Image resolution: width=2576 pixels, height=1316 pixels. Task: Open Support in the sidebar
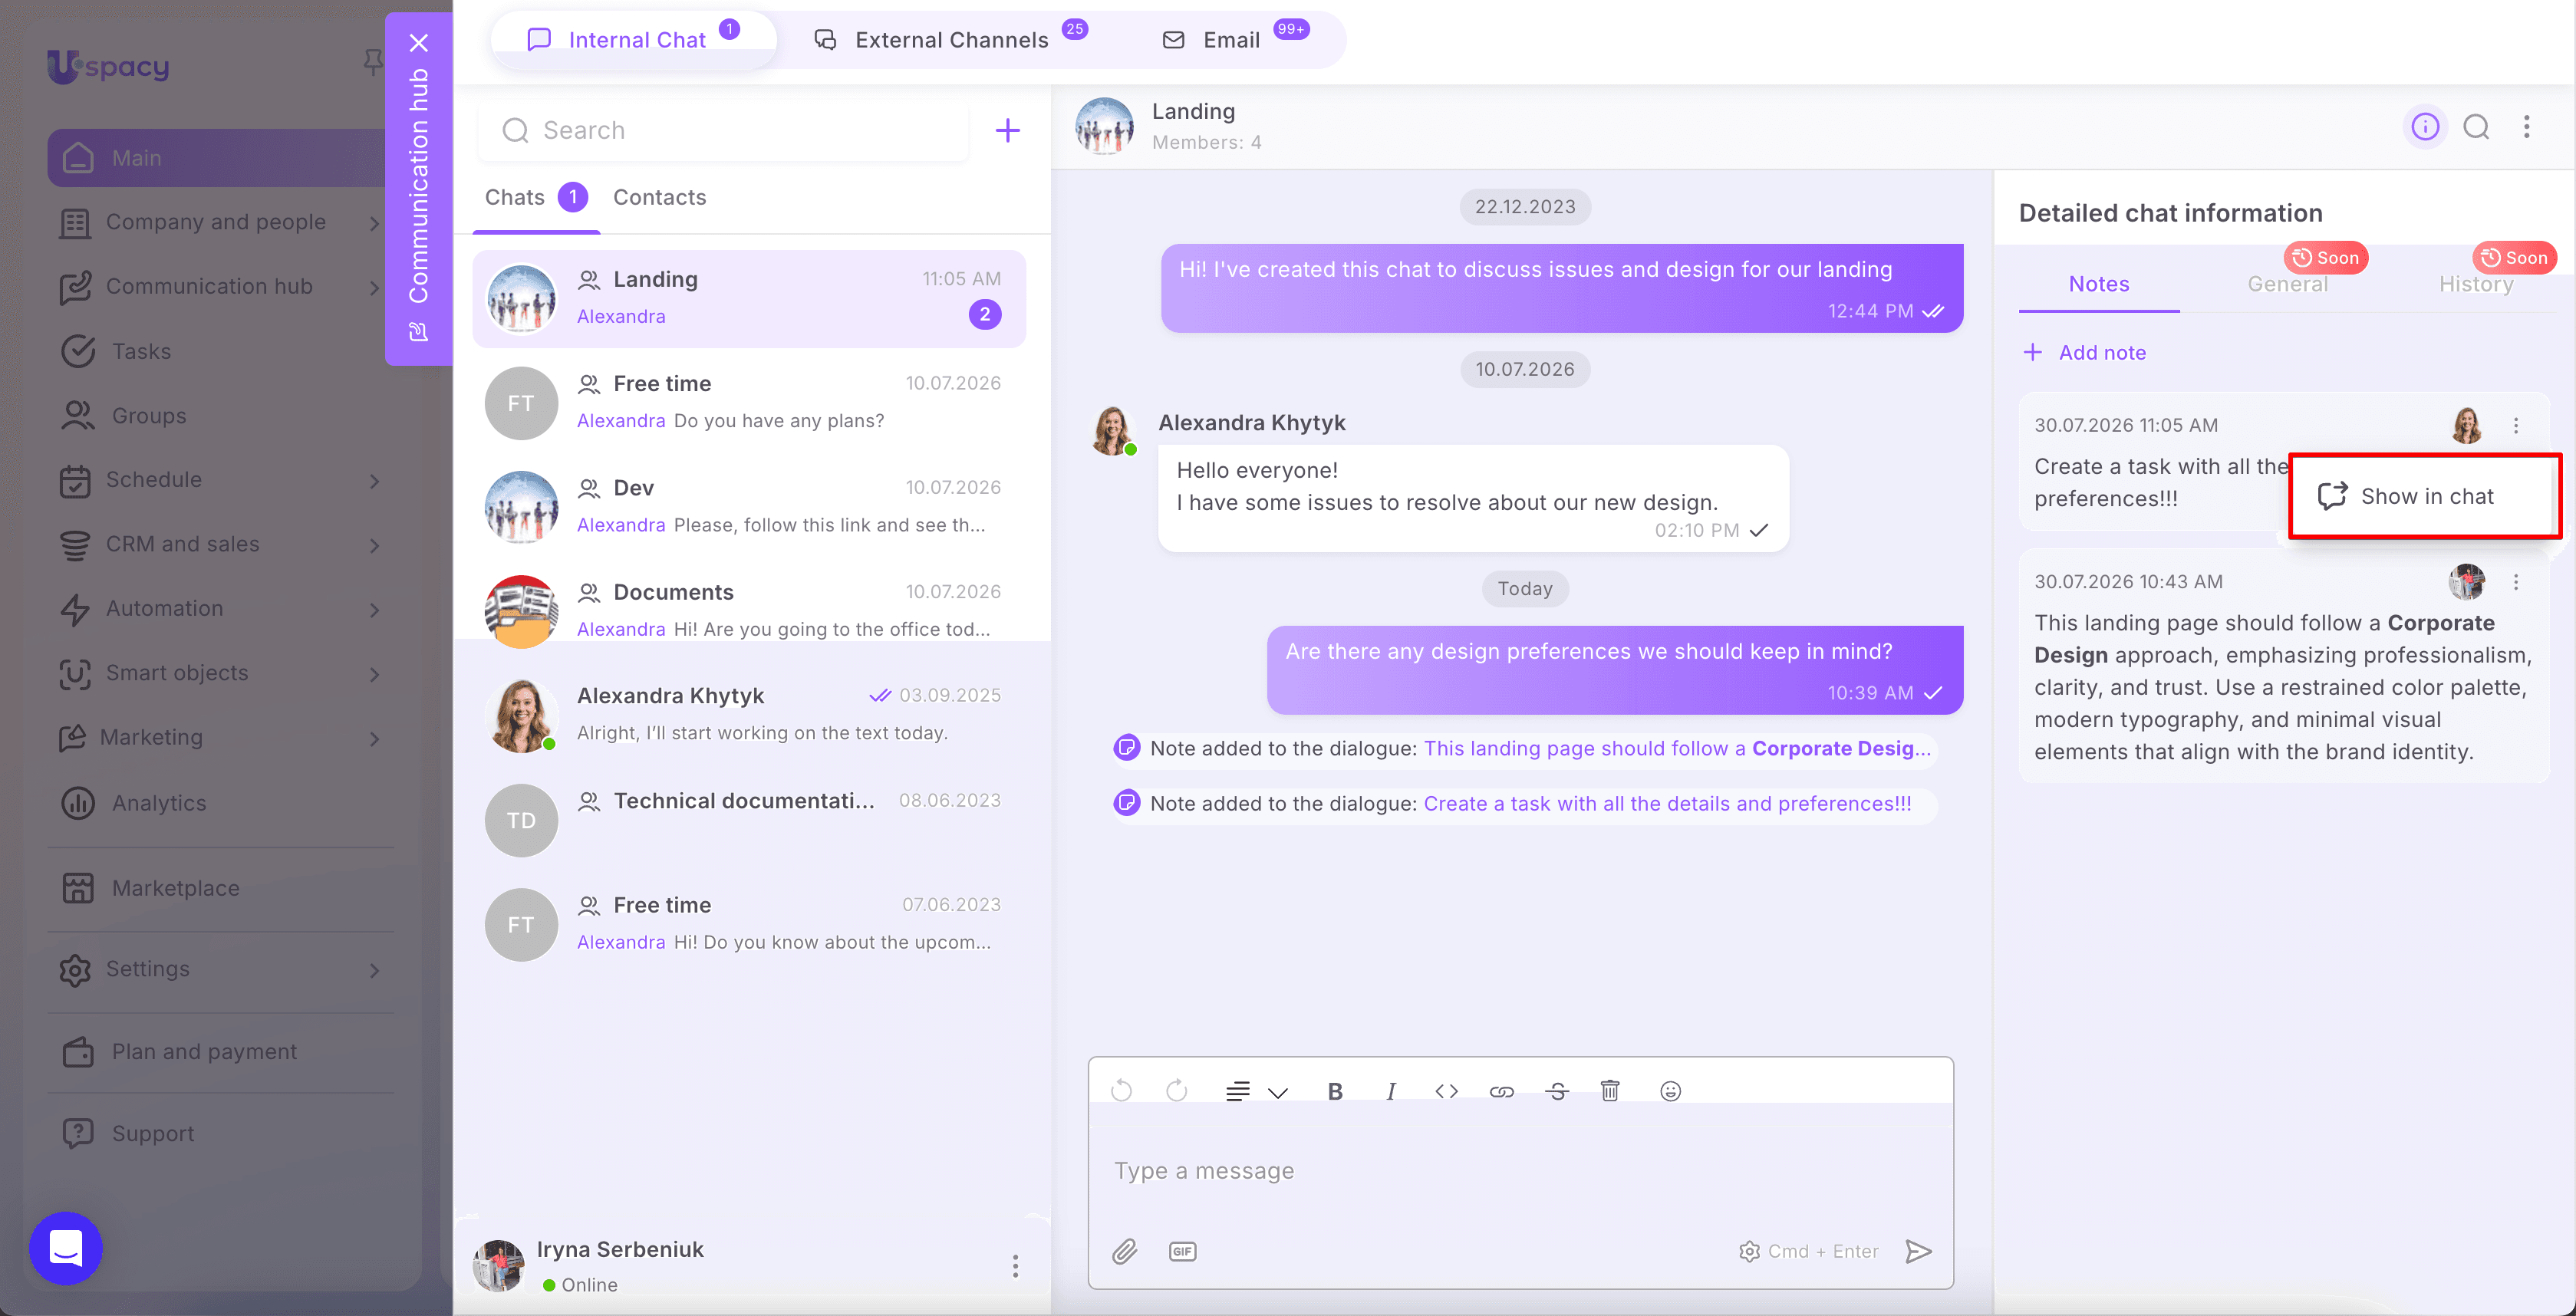point(153,1133)
